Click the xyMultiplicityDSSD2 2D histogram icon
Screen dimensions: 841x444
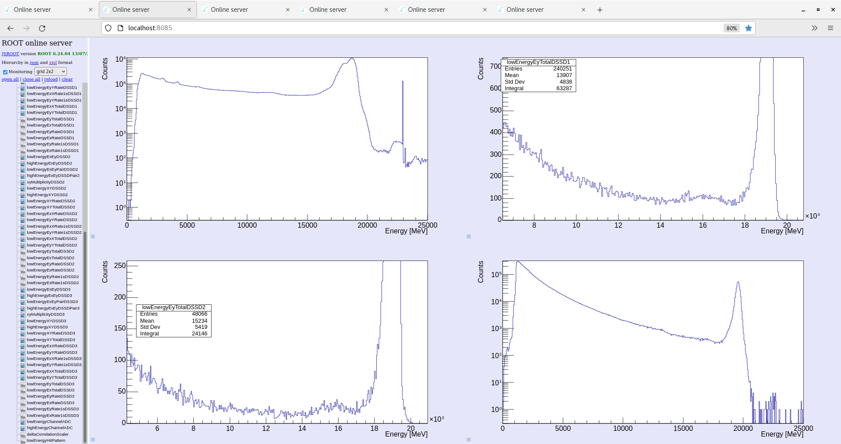point(23,182)
